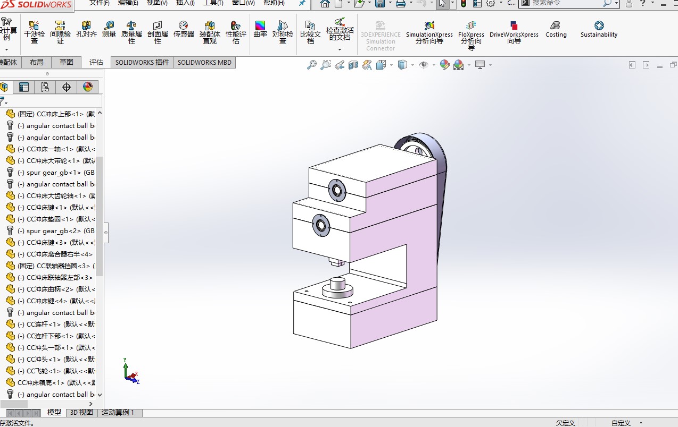The width and height of the screenshot is (678, 427).
Task: Open the 插入(I) menu
Action: [x=185, y=3]
